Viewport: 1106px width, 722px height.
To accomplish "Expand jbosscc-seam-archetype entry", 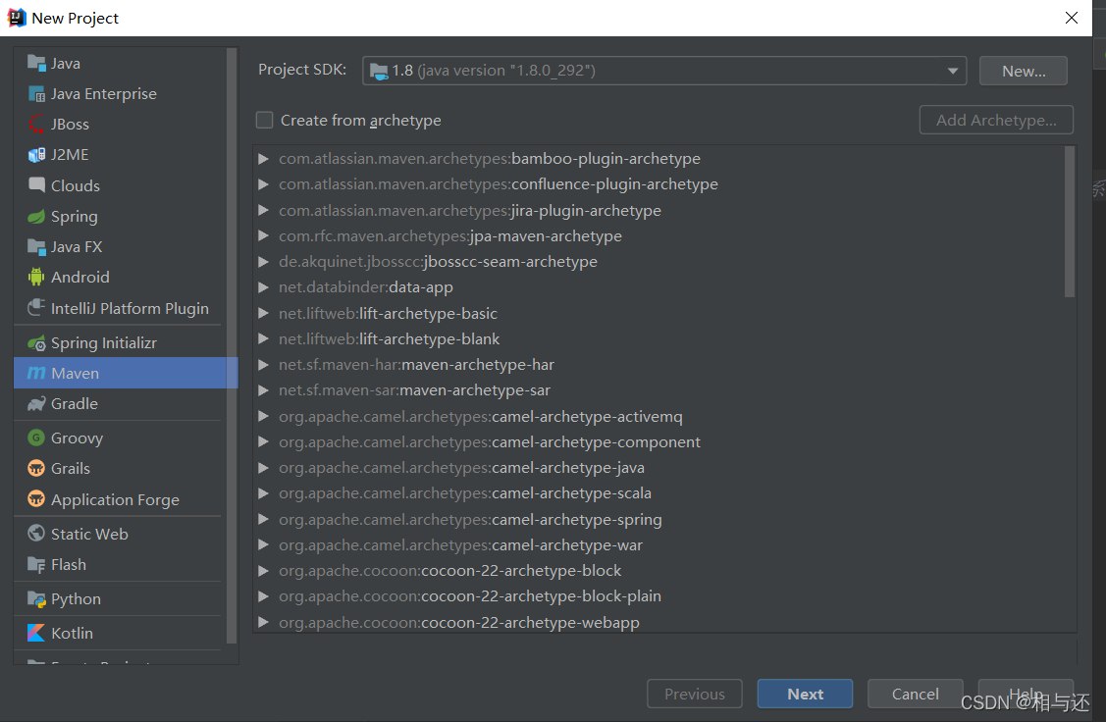I will pyautogui.click(x=263, y=262).
